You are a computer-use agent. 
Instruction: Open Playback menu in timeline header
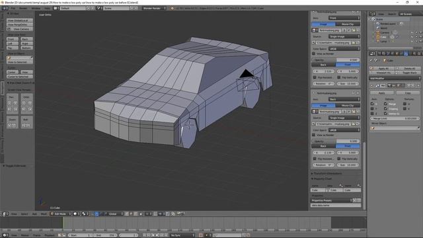[x=49, y=235]
